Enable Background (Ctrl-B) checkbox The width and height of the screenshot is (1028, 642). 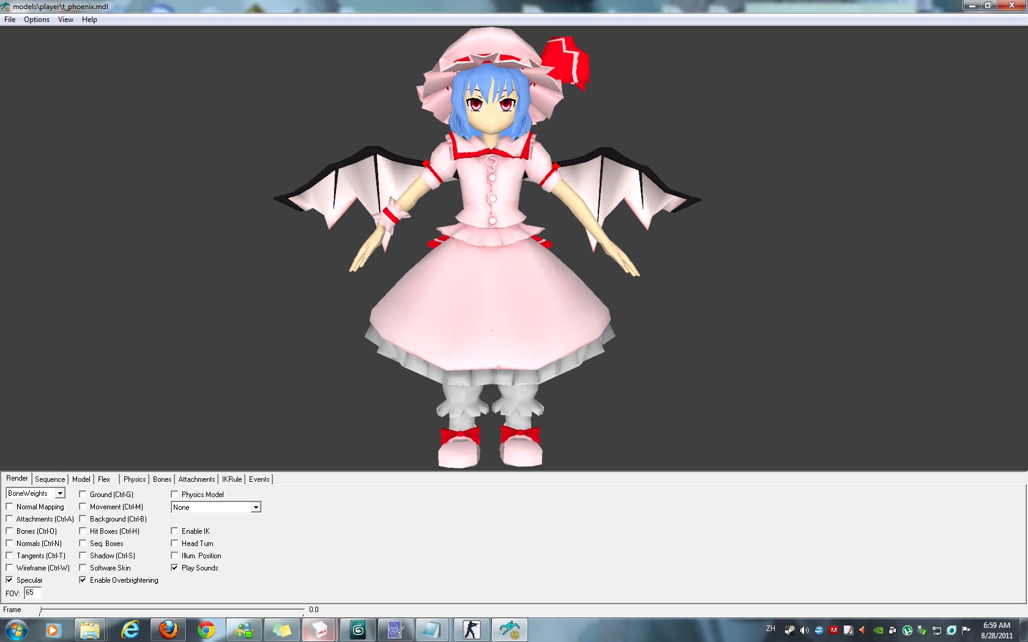coord(83,518)
